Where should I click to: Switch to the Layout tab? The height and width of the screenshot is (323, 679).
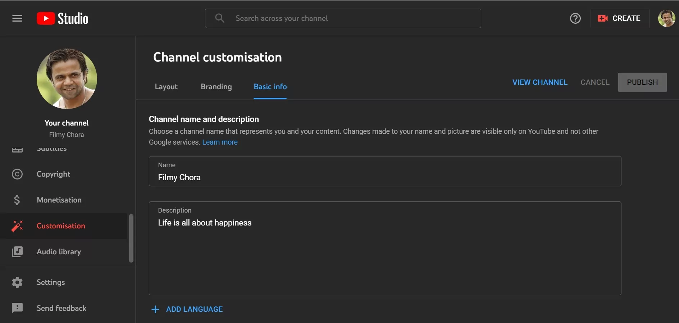point(166,87)
